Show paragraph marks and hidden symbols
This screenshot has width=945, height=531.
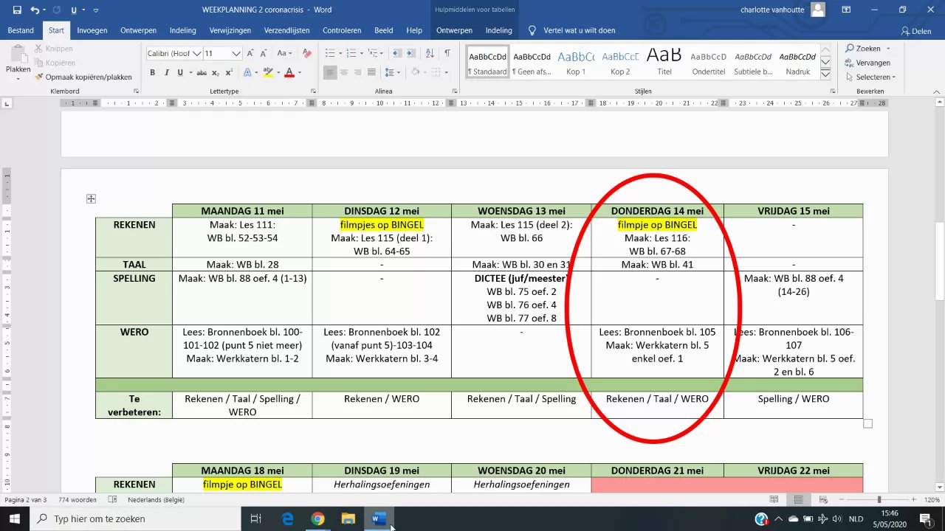pos(447,54)
